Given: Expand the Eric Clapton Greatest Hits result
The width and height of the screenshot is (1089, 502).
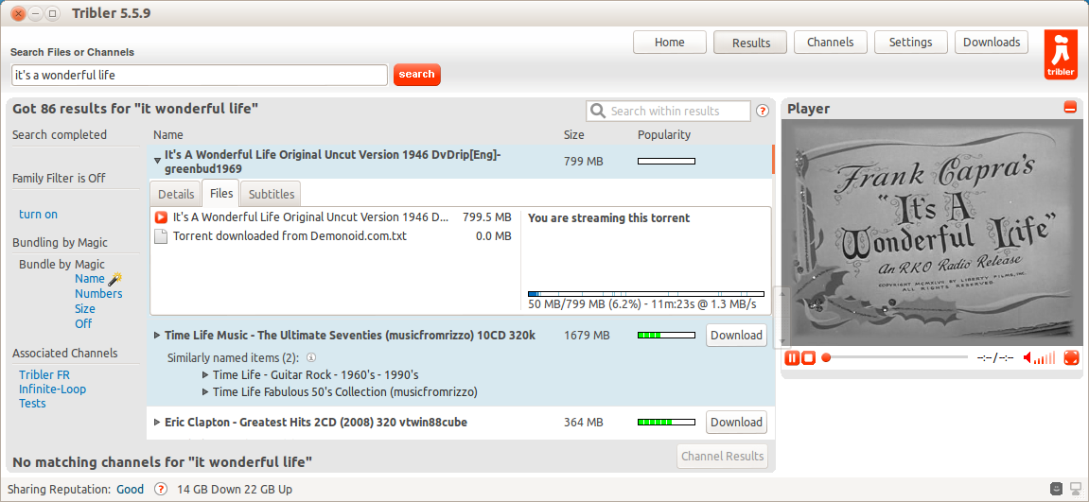Looking at the screenshot, I should coord(158,423).
